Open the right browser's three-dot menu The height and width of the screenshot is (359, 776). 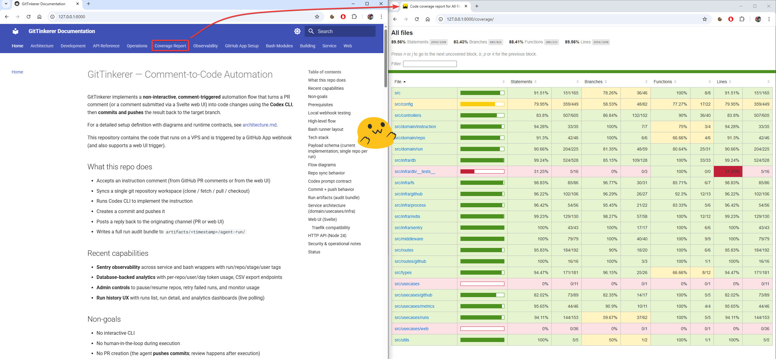coord(769,19)
